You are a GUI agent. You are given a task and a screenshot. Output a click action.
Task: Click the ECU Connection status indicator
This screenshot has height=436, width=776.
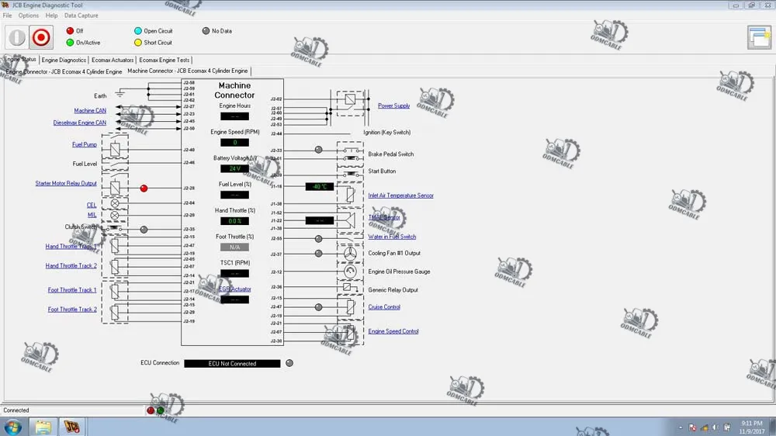(289, 363)
